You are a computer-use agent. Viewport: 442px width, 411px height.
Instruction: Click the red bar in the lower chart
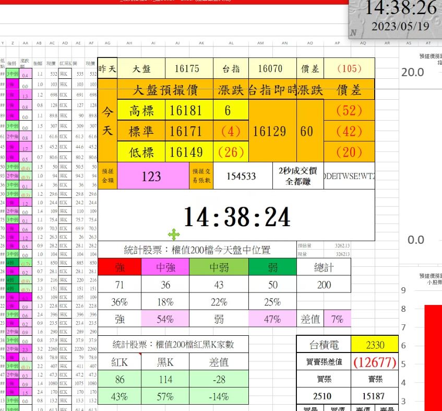pyautogui.click(x=433, y=358)
